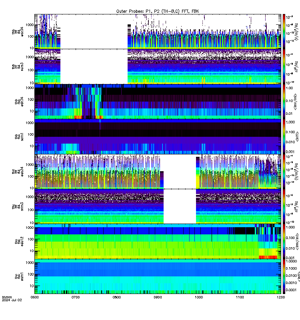
Task: Click the "thc fbk scm1" panel label
Action: coord(19,276)
